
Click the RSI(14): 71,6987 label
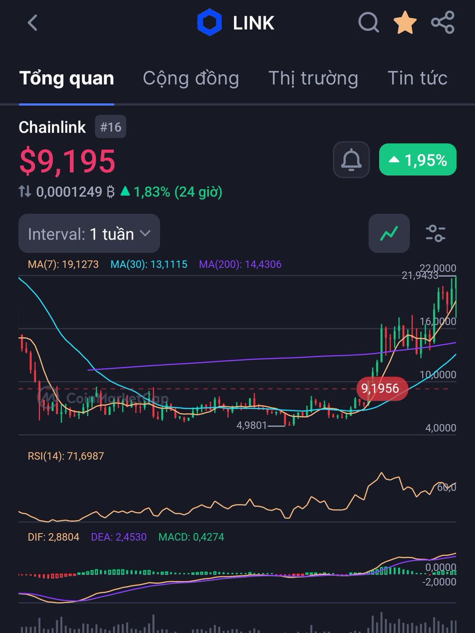(66, 456)
